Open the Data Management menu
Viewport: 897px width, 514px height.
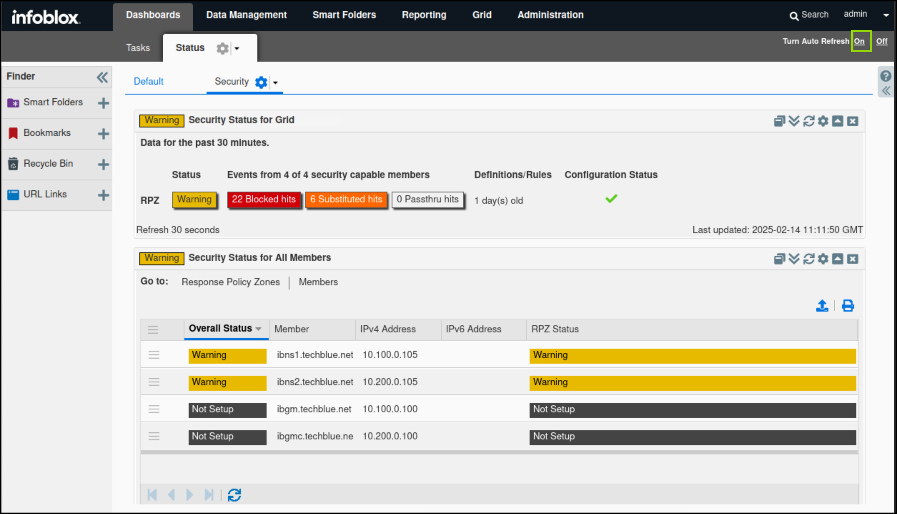(x=246, y=15)
